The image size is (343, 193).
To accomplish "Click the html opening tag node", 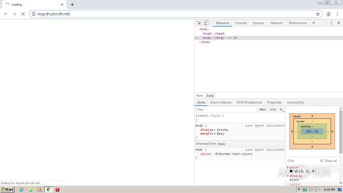I will click(x=204, y=29).
